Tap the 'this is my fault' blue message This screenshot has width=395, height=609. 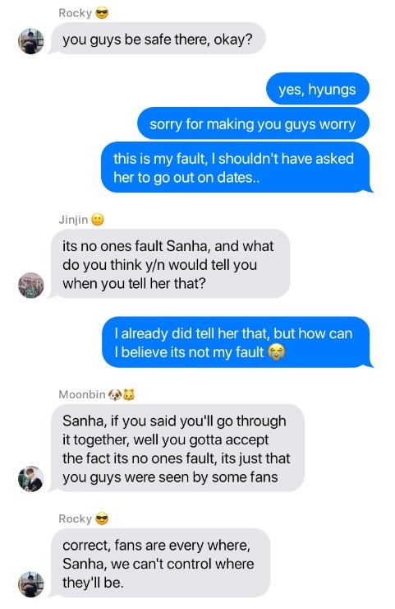coord(236,167)
